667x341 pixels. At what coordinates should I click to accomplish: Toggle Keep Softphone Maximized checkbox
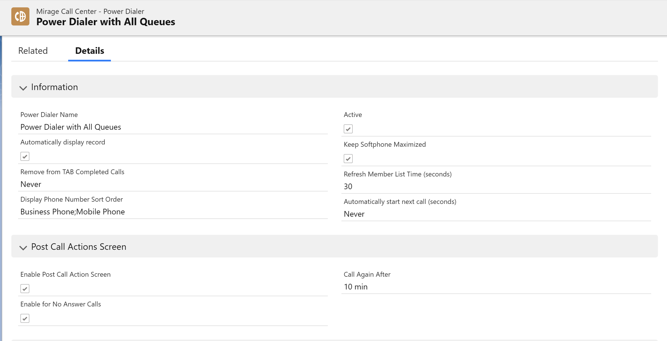(348, 159)
